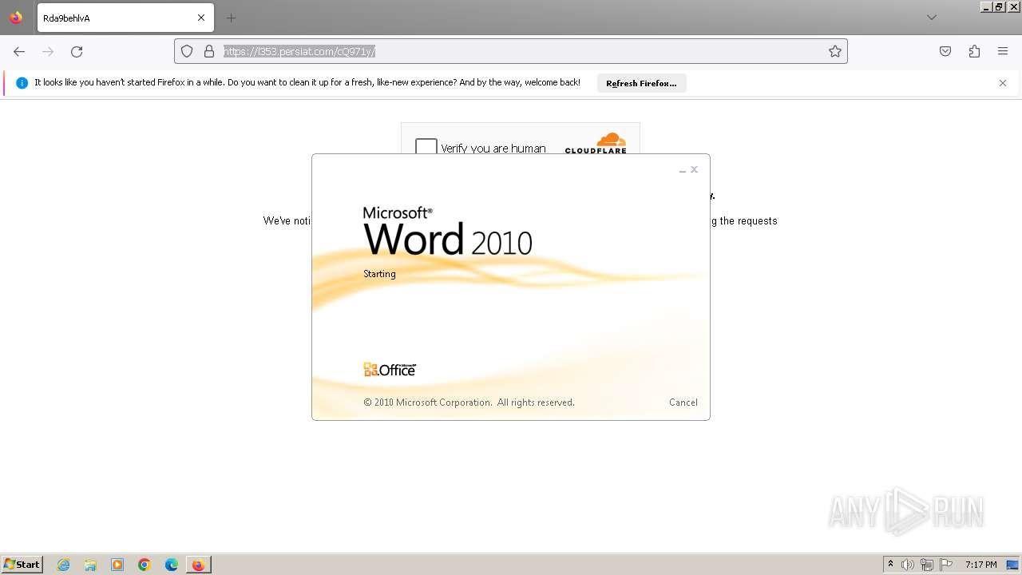Open the Extensions puzzle icon

click(974, 51)
